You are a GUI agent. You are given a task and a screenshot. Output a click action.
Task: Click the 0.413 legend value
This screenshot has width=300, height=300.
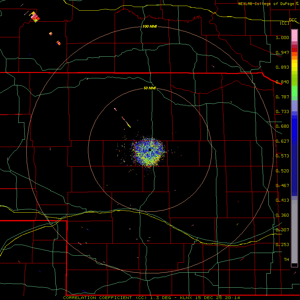(x=282, y=200)
